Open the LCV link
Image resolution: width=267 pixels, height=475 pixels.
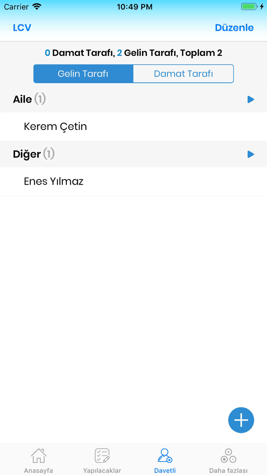22,28
